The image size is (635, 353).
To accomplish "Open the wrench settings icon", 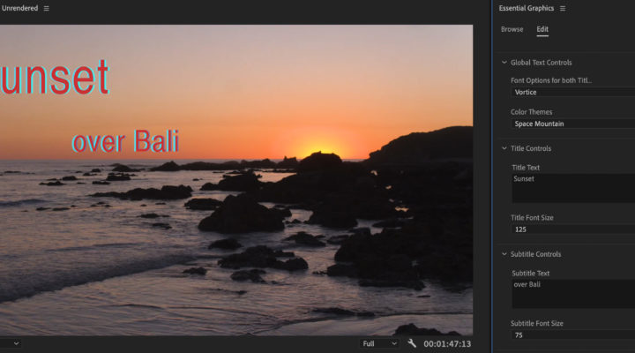I will (412, 343).
